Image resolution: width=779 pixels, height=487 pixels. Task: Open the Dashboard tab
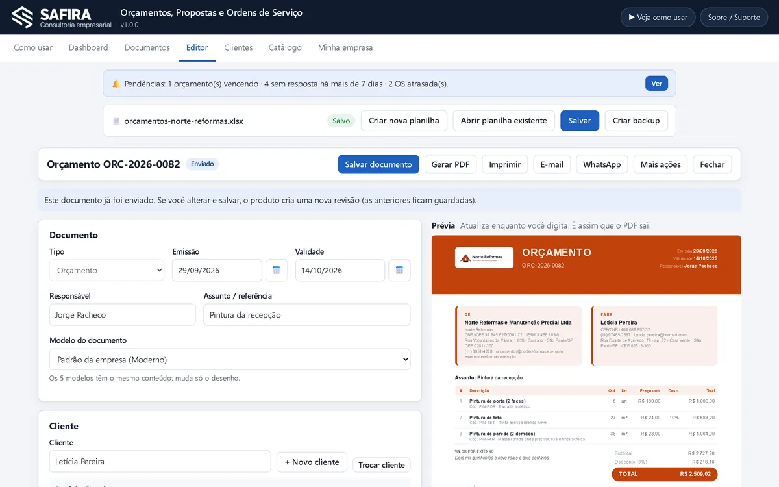88,47
